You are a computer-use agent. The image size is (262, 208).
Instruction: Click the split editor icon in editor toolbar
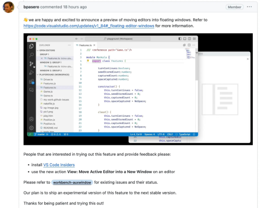pyautogui.click(x=189, y=45)
